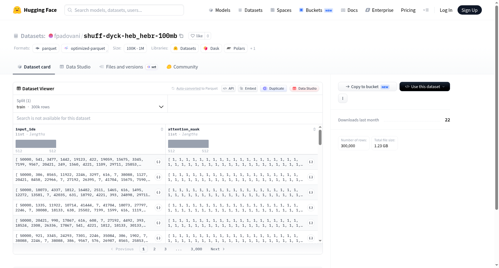The width and height of the screenshot is (499, 268).
Task: Click the Embed button
Action: (248, 88)
